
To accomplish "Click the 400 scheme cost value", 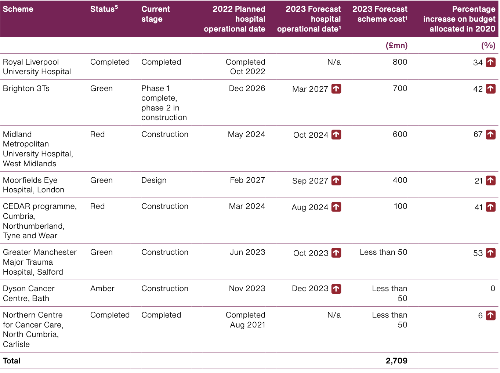I will tap(400, 180).
